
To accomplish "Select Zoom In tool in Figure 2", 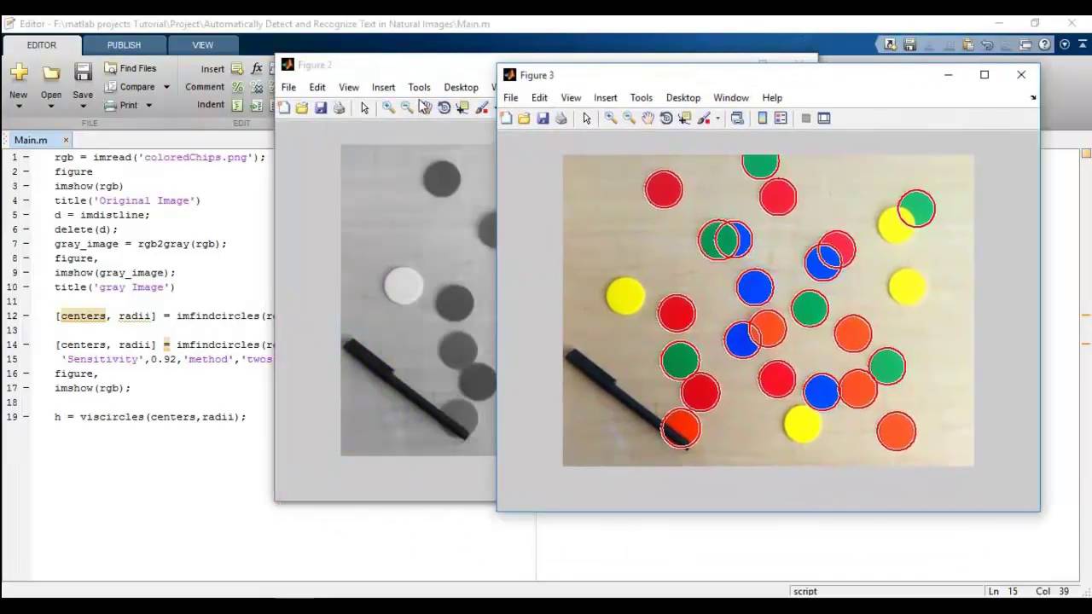I will click(x=388, y=107).
